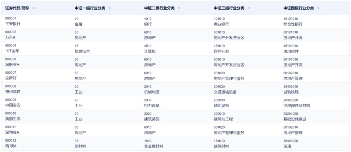Click the 银行 level-two industry cell
The width and height of the screenshot is (351, 152).
point(148,24)
